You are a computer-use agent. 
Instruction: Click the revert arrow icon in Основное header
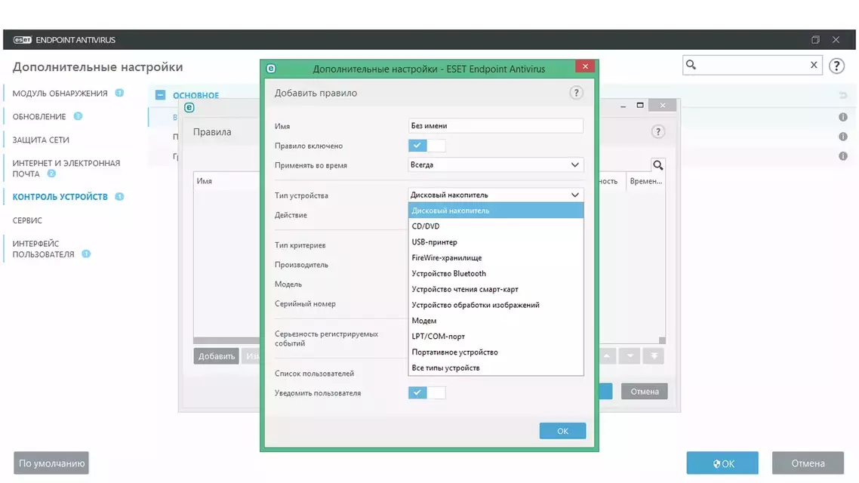coord(843,95)
